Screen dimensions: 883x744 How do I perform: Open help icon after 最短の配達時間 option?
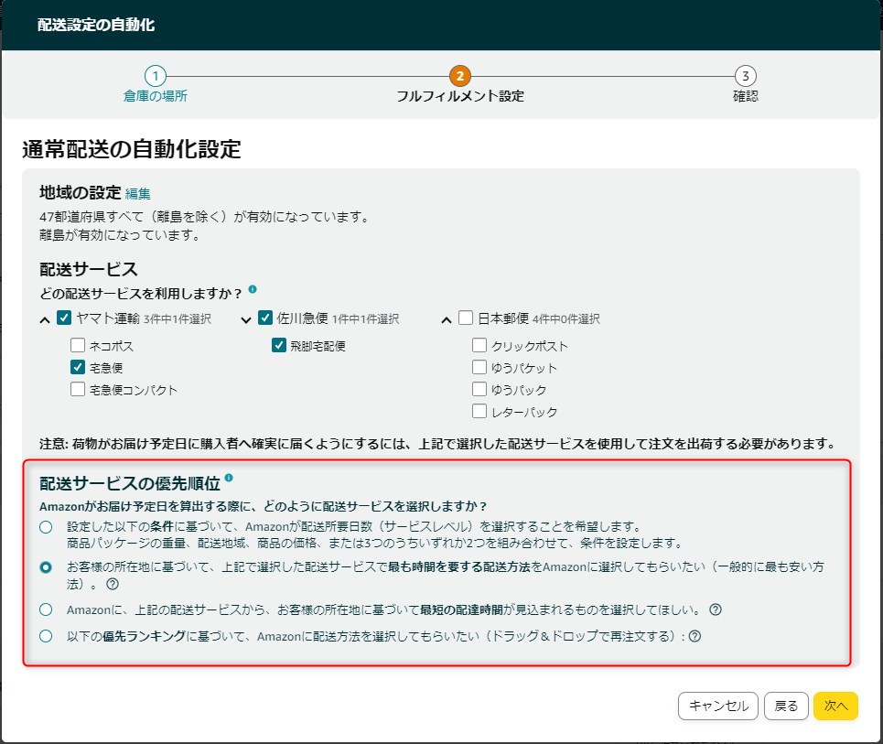tap(716, 609)
